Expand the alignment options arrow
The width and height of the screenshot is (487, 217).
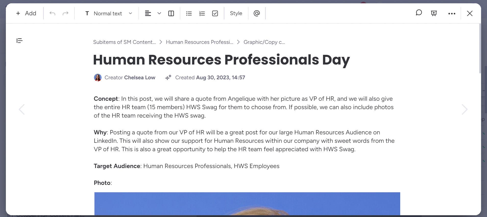(159, 13)
